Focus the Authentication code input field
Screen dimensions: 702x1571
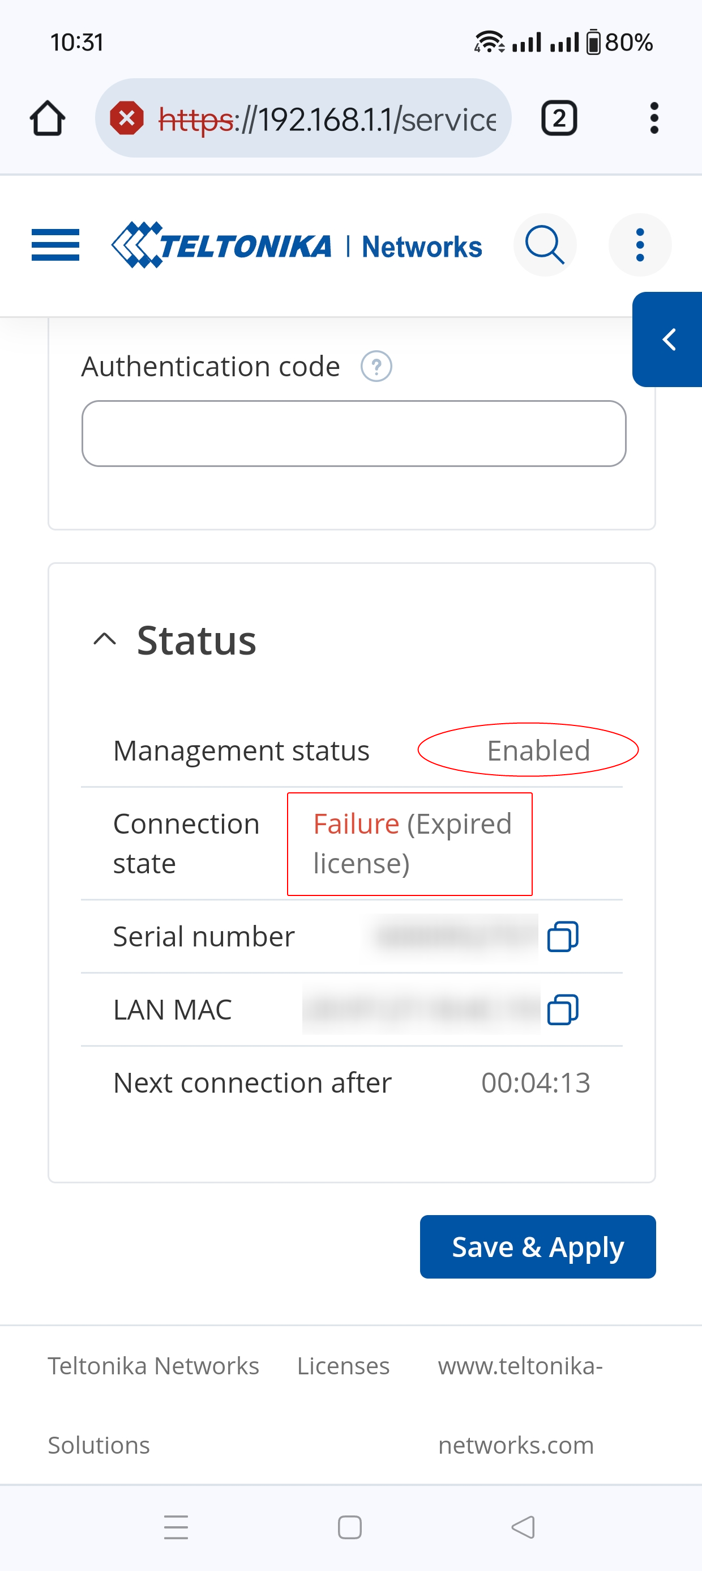click(354, 434)
